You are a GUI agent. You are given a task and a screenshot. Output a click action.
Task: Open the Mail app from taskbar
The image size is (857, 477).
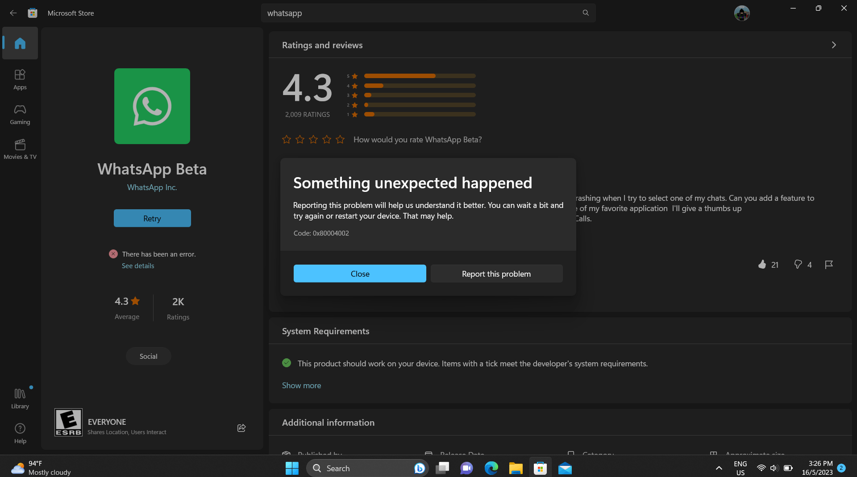pos(565,468)
